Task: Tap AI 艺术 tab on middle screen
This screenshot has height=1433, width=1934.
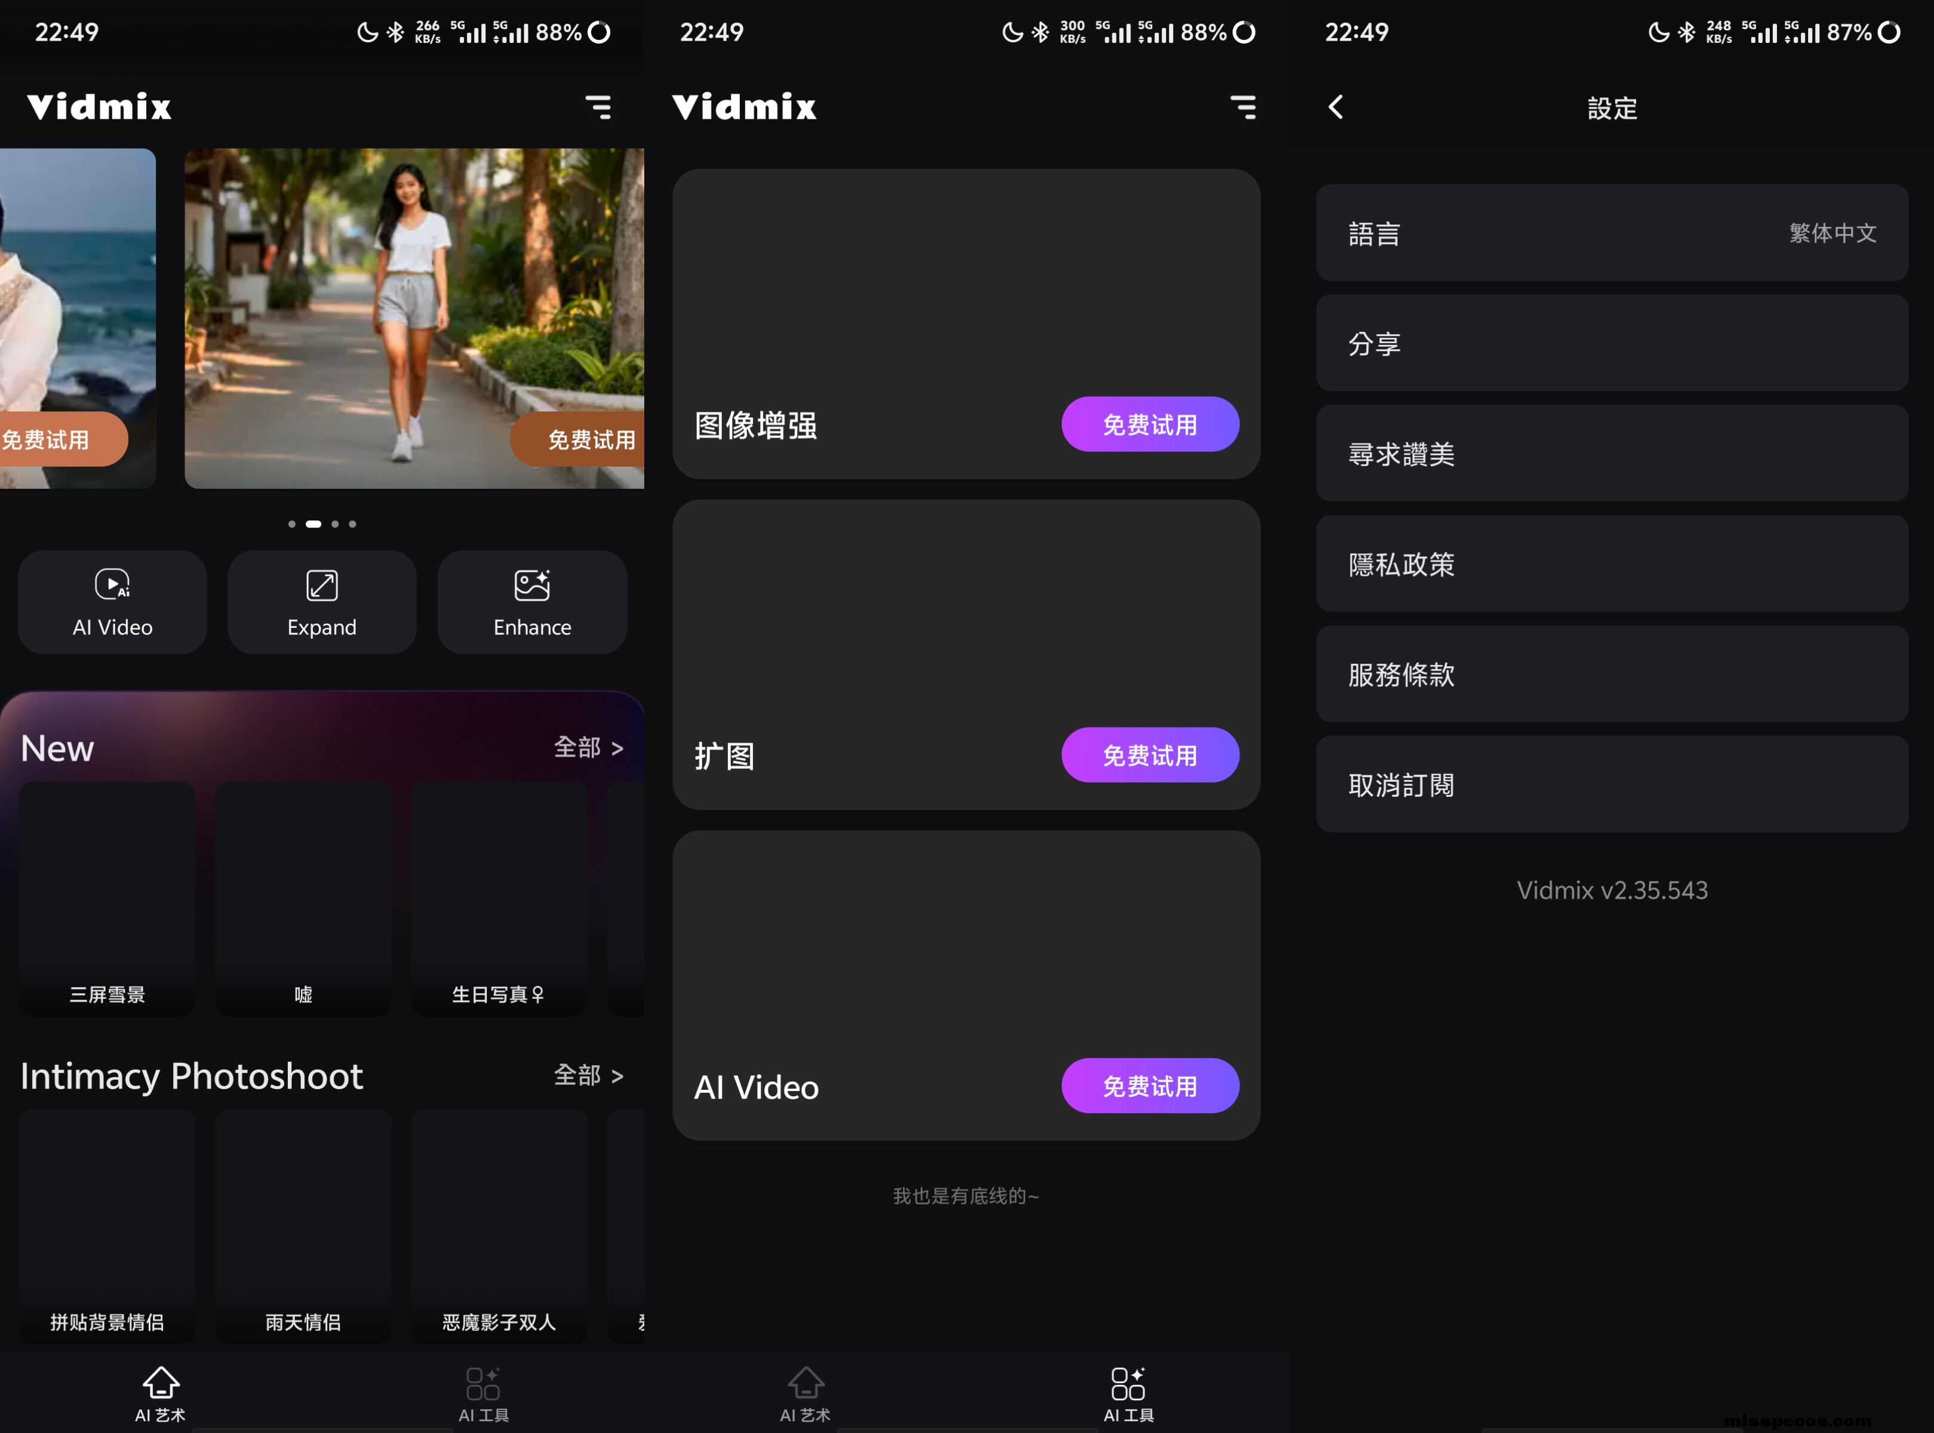Action: [x=805, y=1393]
